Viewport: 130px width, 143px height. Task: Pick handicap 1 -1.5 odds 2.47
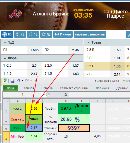[34, 73]
